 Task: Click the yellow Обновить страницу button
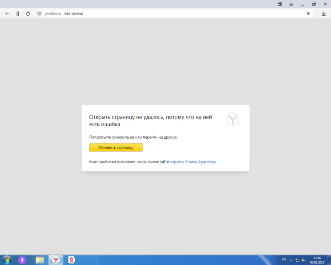(116, 147)
